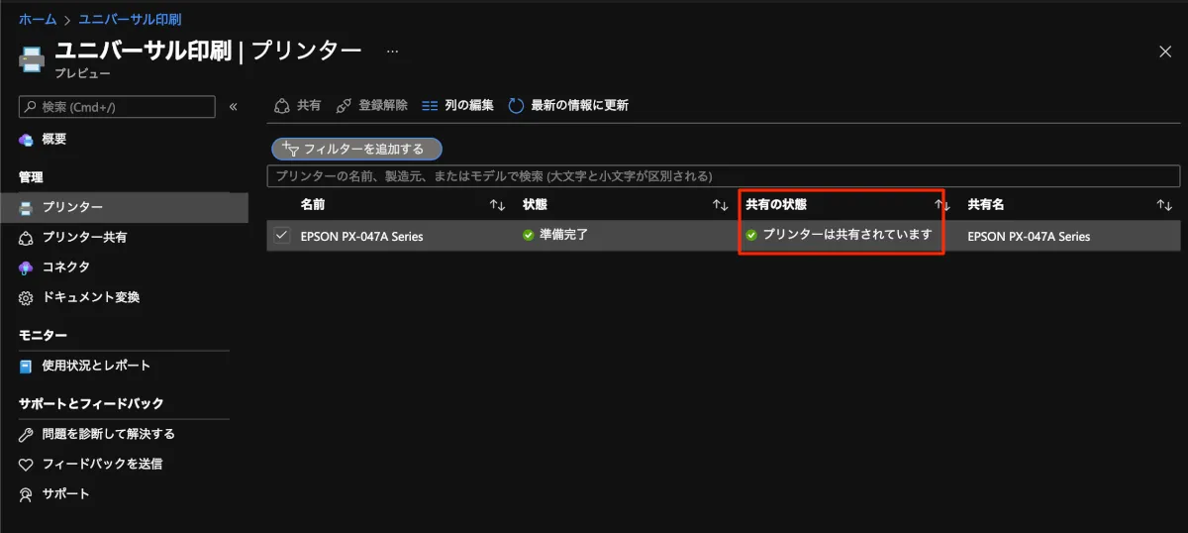This screenshot has height=533, width=1188.
Task: Focus the sidebar search (Cmd+/) box
Action: (x=117, y=107)
